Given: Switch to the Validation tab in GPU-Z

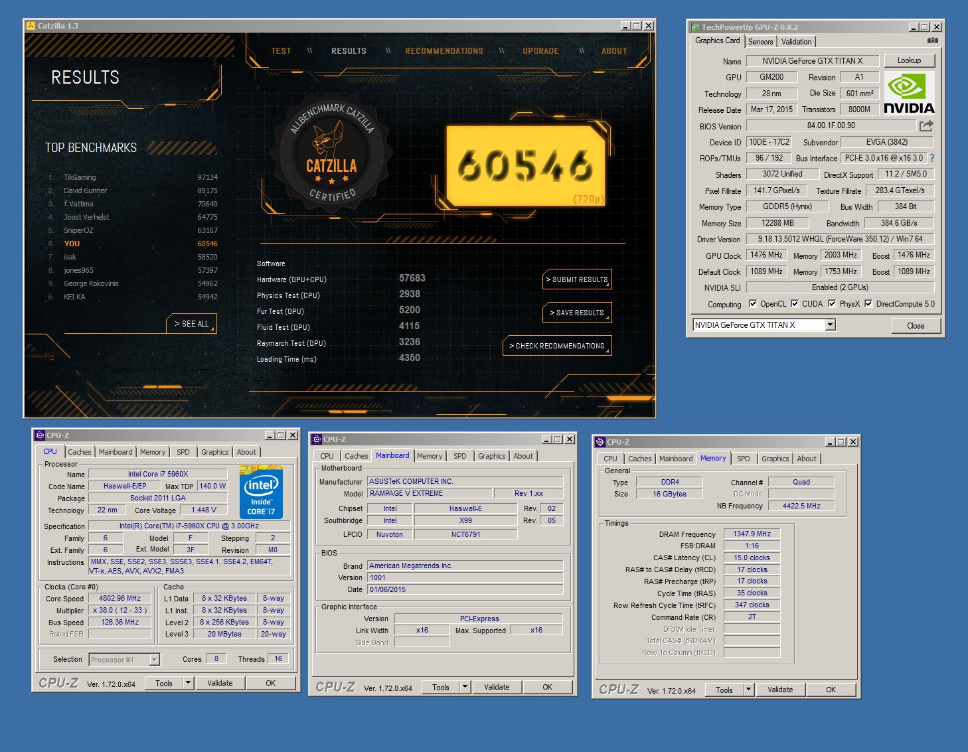Looking at the screenshot, I should [x=796, y=41].
